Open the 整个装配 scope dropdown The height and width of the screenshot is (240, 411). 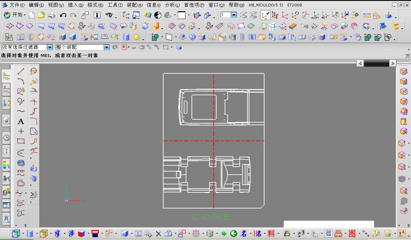(107, 47)
